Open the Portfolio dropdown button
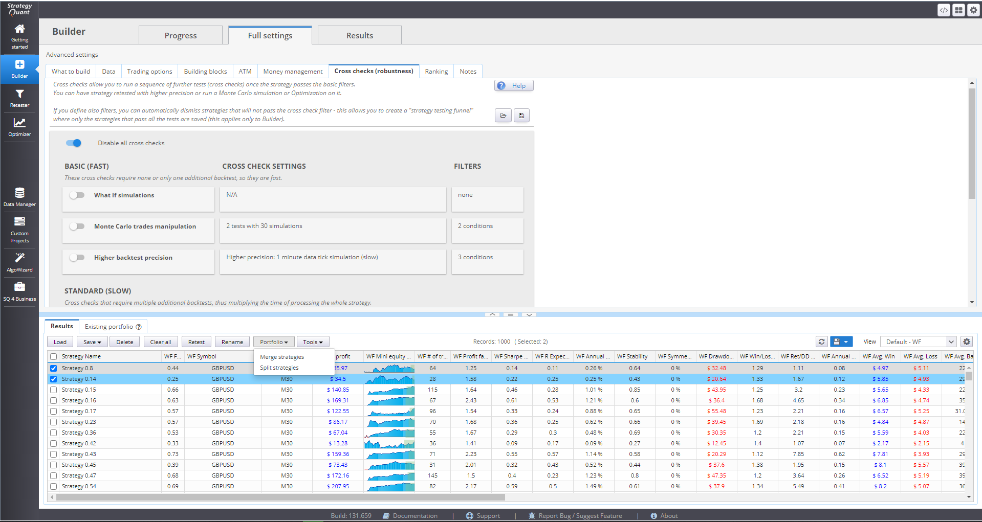This screenshot has height=522, width=982. point(274,342)
